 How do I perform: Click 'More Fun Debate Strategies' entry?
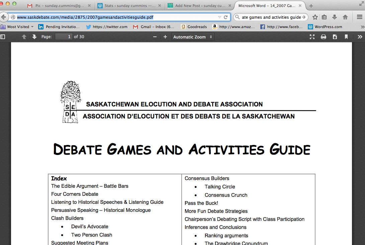(x=216, y=211)
